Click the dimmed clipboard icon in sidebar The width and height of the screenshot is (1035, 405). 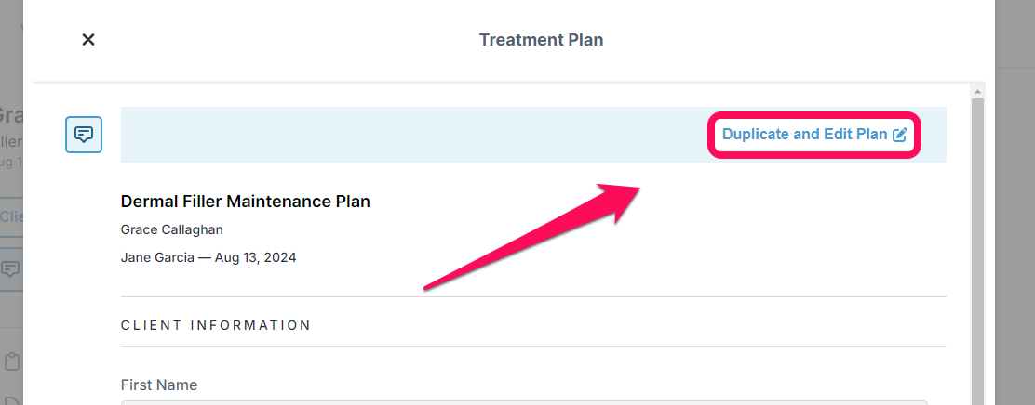coord(12,361)
